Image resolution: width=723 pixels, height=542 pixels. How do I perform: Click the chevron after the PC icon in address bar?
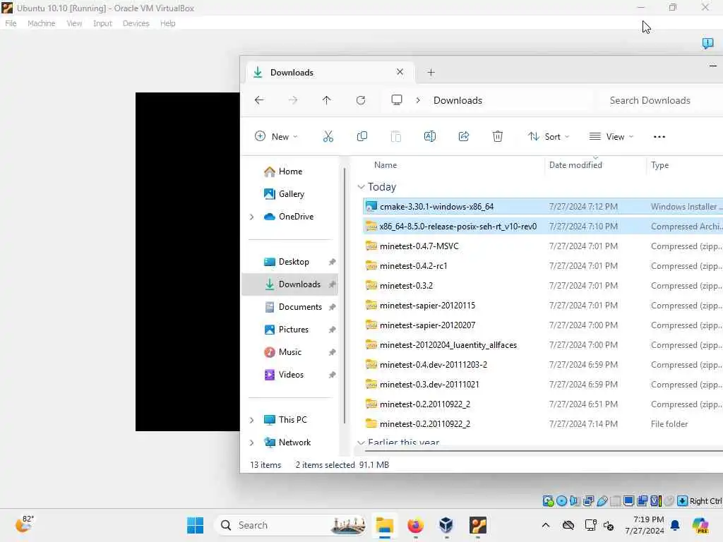418,100
